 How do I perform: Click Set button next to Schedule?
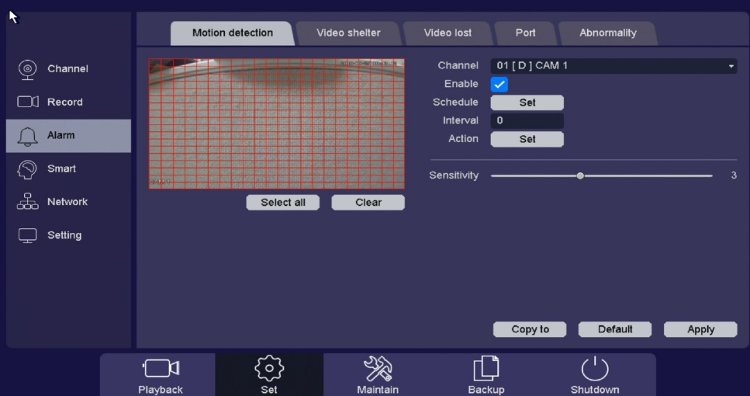coord(527,102)
